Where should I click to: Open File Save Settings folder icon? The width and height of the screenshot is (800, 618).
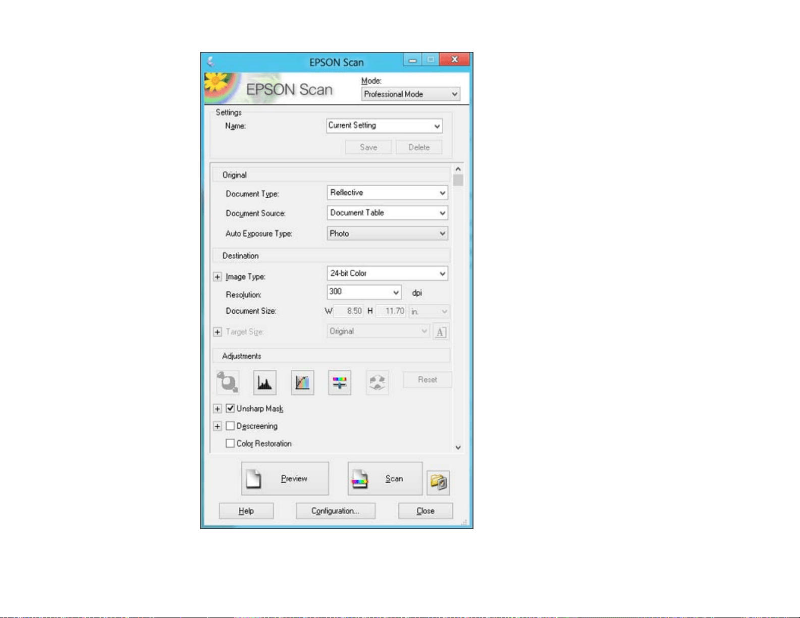point(438,482)
